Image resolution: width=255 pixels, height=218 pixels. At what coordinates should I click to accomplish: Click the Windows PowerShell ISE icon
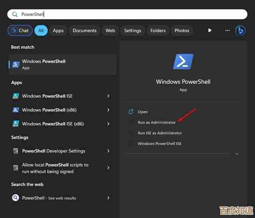[16, 96]
